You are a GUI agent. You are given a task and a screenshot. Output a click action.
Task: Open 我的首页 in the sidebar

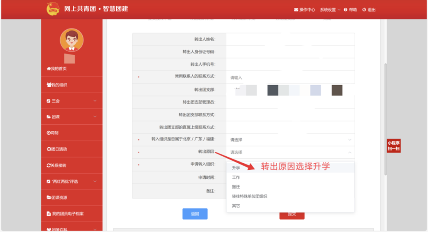point(57,69)
